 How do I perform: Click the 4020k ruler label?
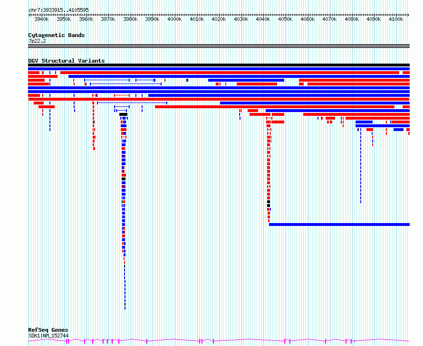[x=219, y=19]
